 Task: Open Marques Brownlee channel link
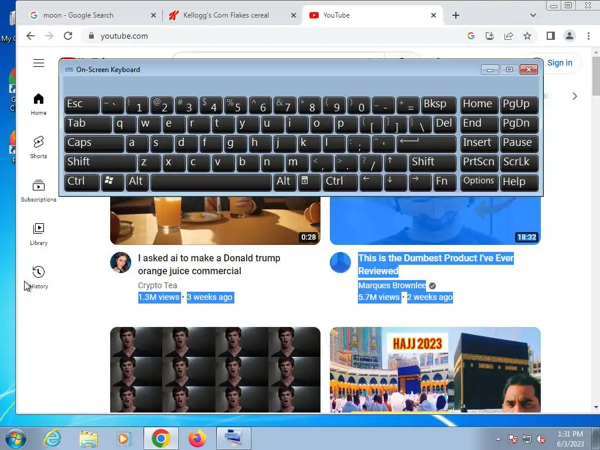click(392, 285)
